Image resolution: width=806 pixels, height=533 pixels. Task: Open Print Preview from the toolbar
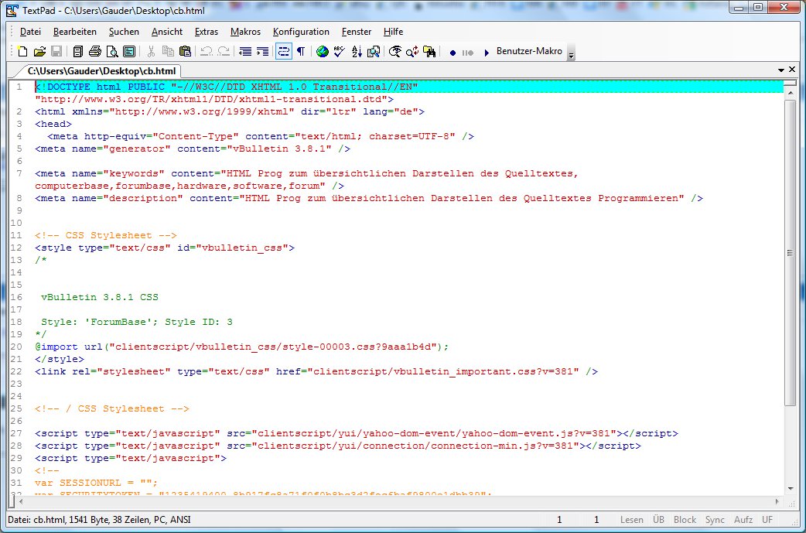[x=112, y=51]
